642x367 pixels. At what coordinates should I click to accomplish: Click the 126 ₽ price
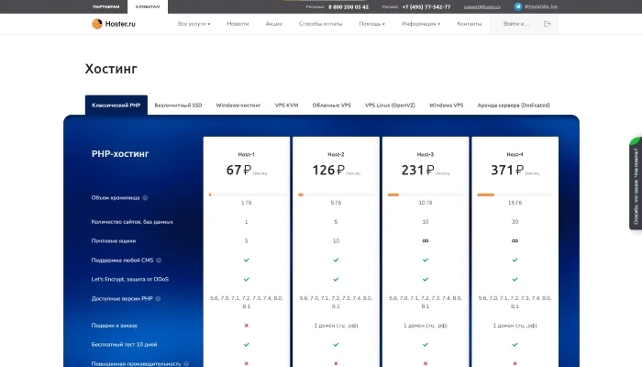[x=328, y=170]
